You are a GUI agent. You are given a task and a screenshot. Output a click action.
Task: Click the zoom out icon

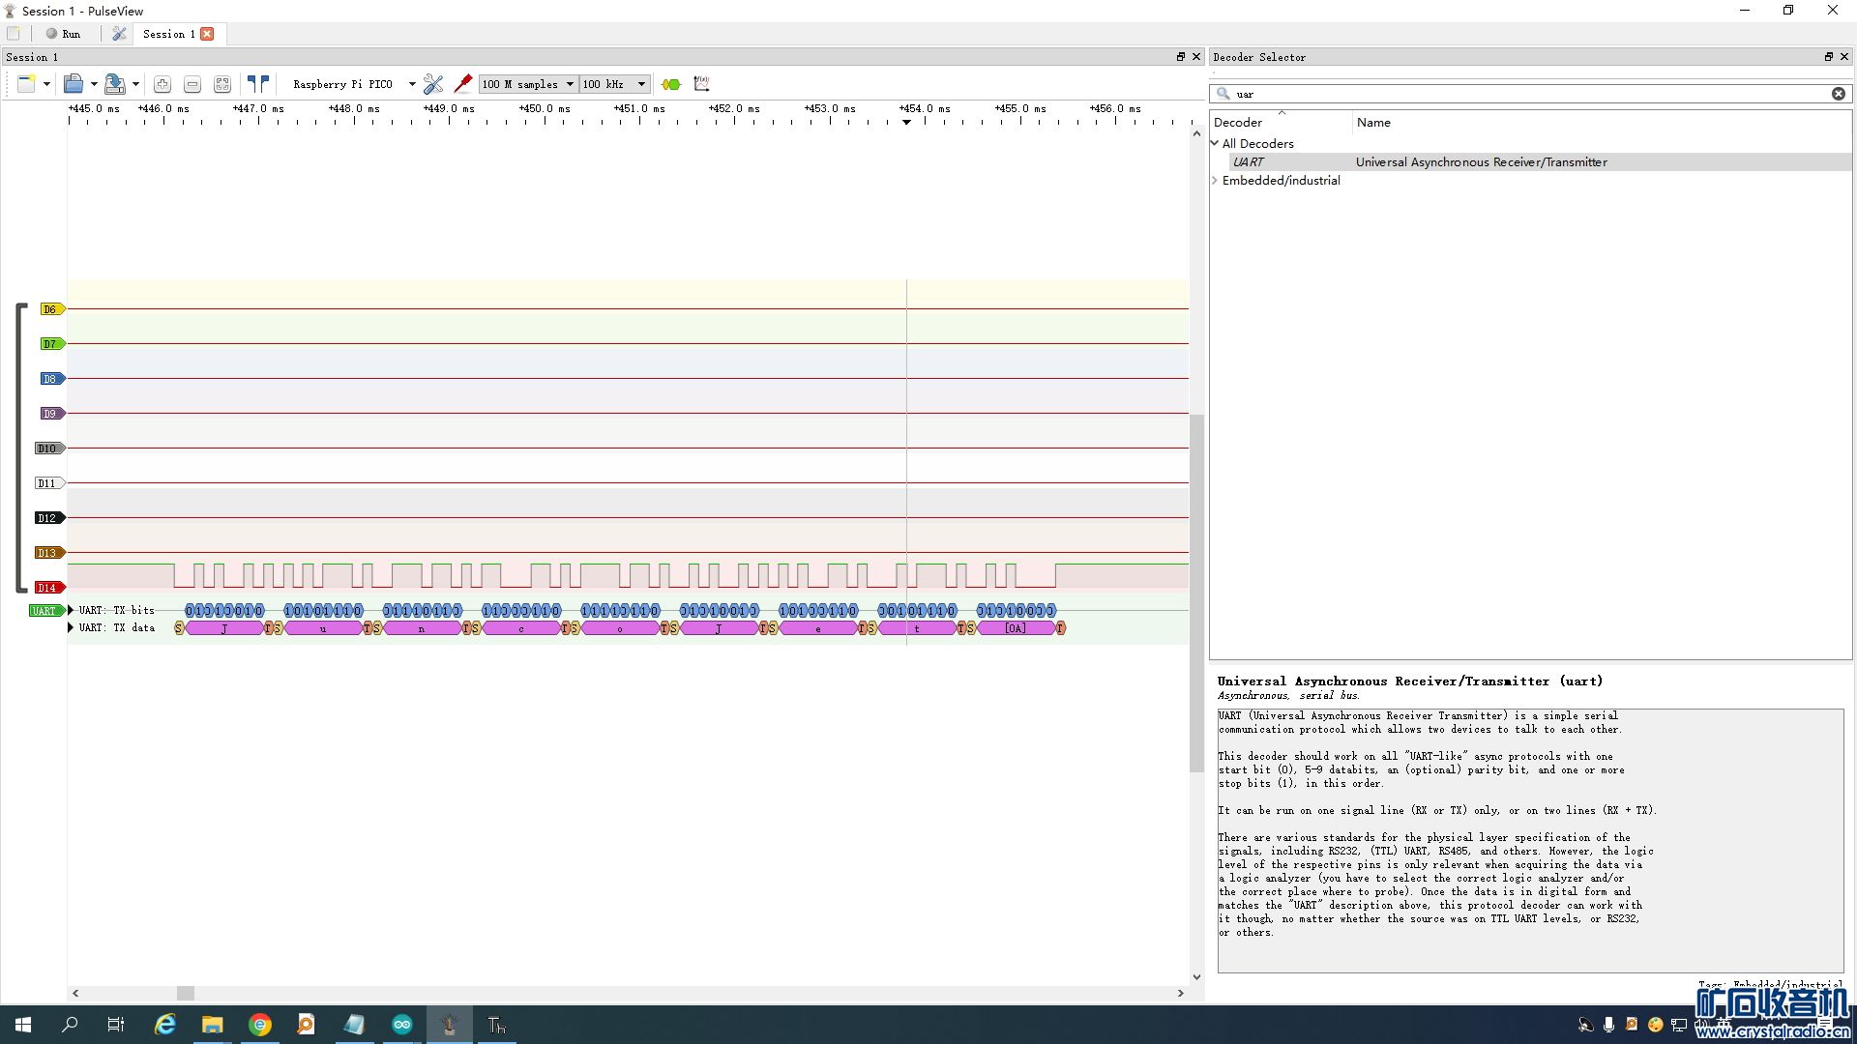[x=192, y=84]
